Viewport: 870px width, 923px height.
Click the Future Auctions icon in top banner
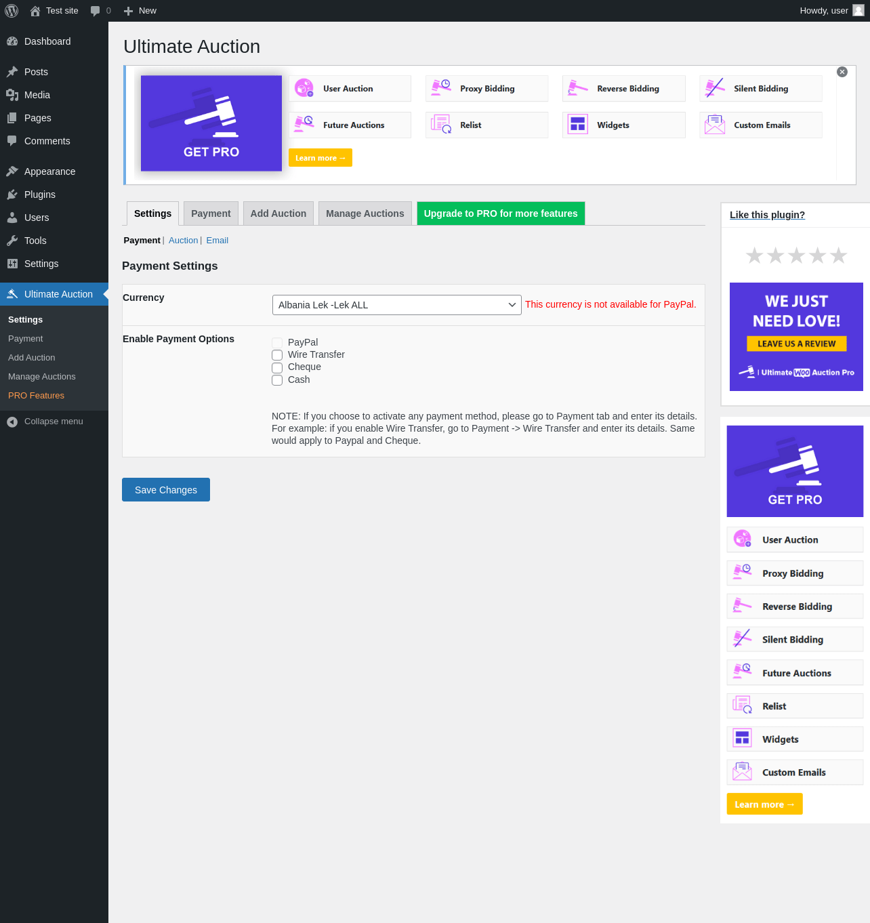click(304, 125)
